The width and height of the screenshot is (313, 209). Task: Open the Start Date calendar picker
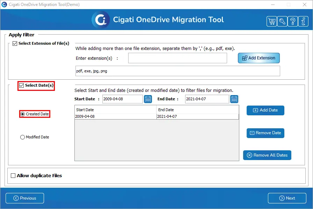pos(148,99)
